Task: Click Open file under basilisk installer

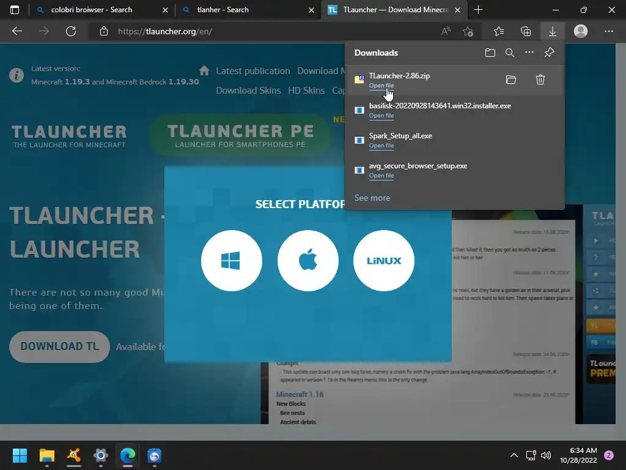Action: [x=381, y=116]
